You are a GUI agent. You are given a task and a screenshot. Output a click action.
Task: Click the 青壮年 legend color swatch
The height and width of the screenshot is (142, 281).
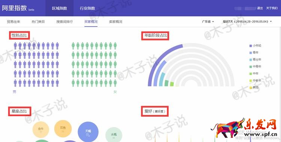pos(251,60)
